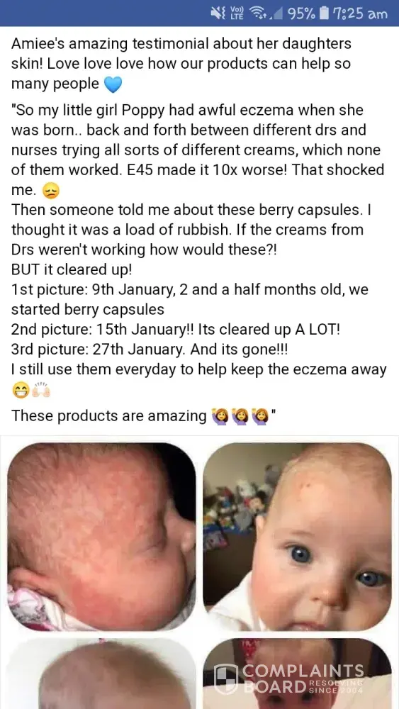Tap the 'Amiee's amazing testimonial' post text
The width and height of the screenshot is (399, 709).
click(181, 64)
